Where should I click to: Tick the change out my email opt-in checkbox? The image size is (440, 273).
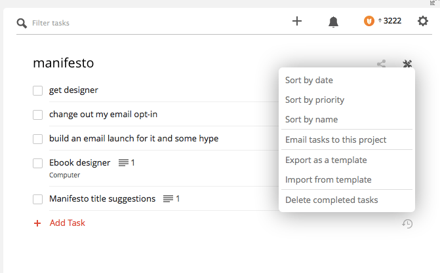pyautogui.click(x=38, y=115)
